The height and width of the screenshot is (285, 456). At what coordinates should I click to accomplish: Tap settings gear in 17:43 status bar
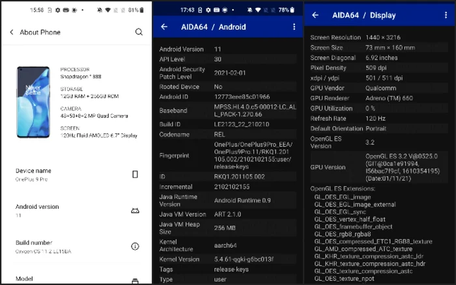[x=208, y=10]
